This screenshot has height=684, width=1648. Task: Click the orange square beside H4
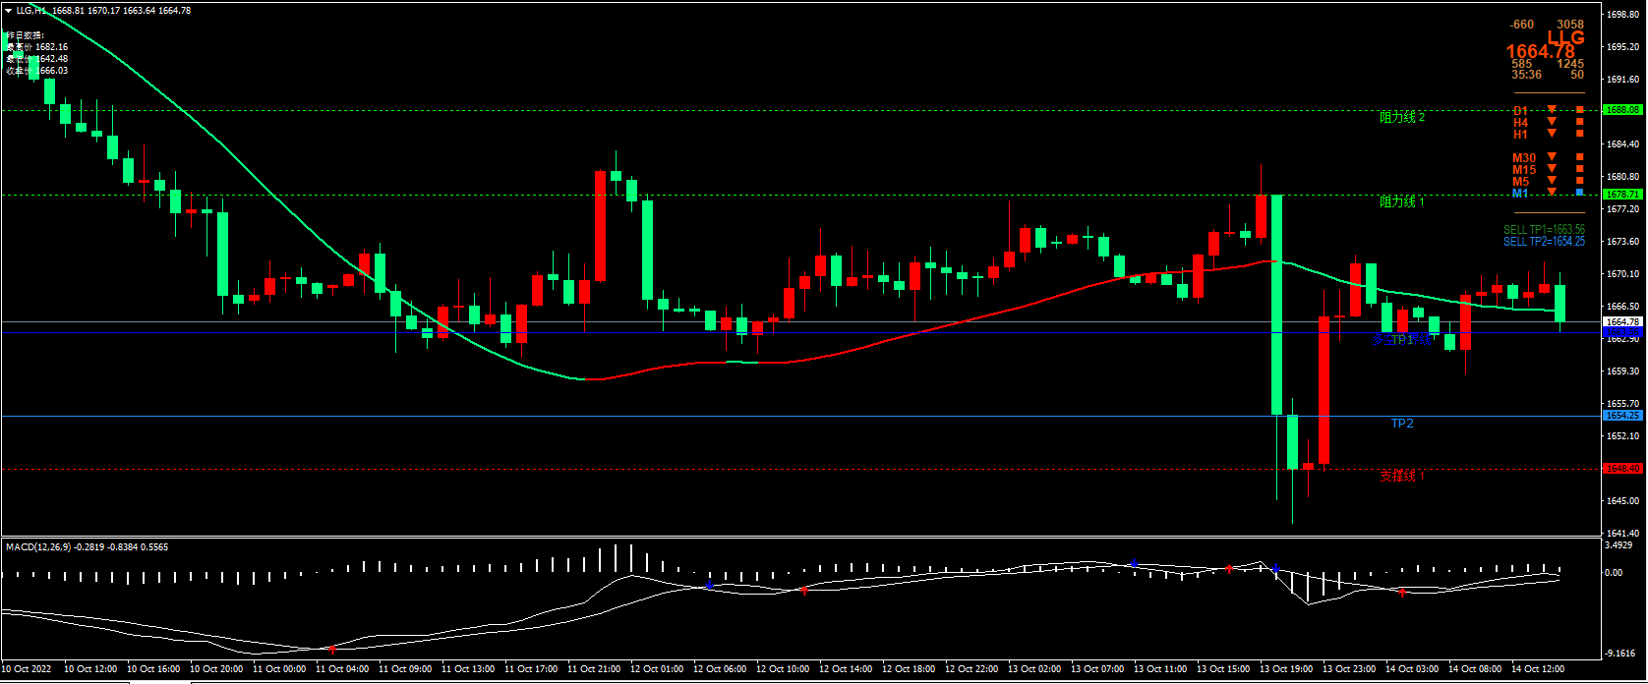pos(1580,122)
